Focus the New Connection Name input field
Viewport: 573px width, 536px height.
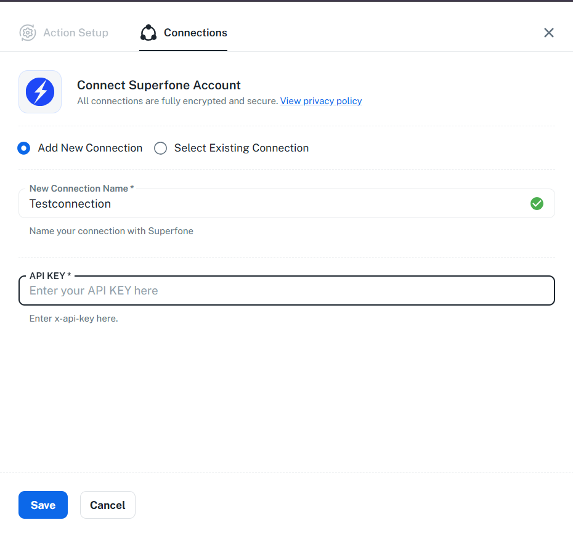(286, 203)
